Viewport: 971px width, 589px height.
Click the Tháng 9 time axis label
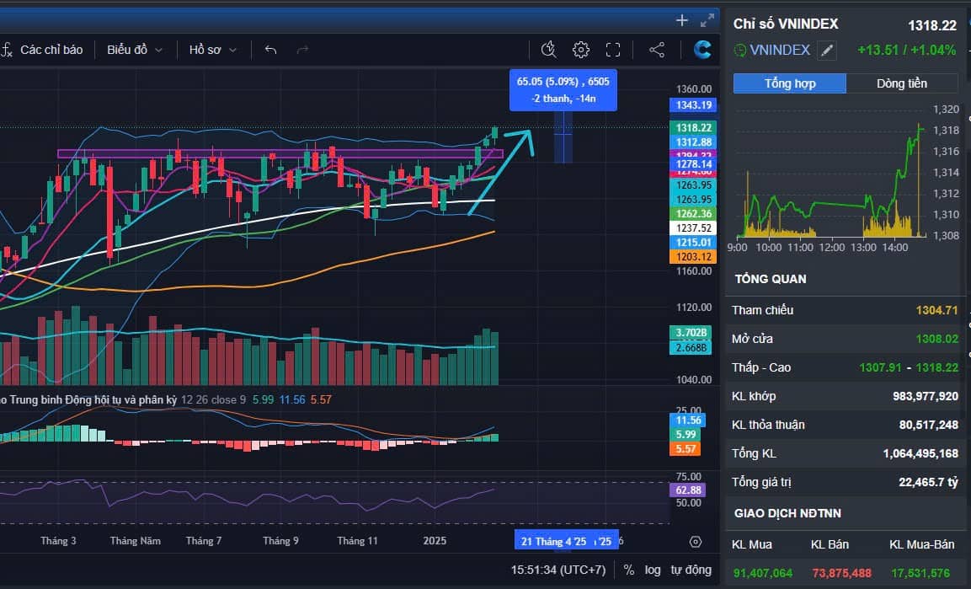280,541
